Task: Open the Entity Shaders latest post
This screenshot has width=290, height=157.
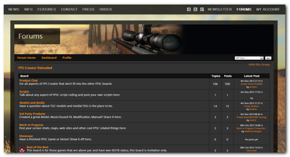Action: point(251,106)
